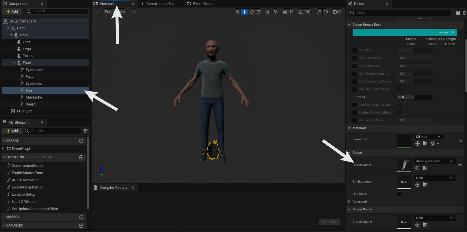Switch to Event Graph tab
Screen dimensions: 467x232
(200, 4)
